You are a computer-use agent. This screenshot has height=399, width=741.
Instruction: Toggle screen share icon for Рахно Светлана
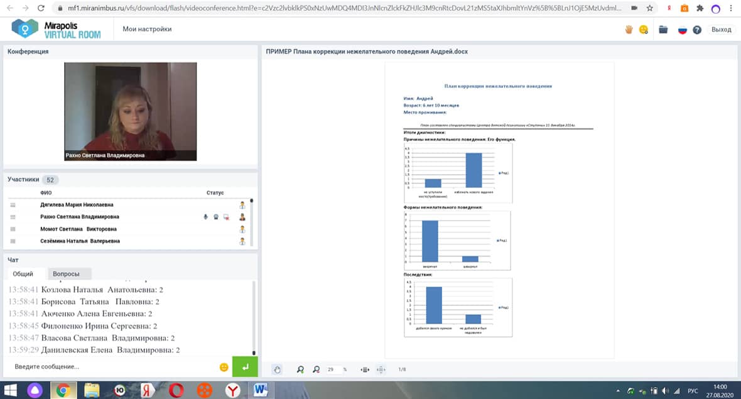tap(226, 217)
